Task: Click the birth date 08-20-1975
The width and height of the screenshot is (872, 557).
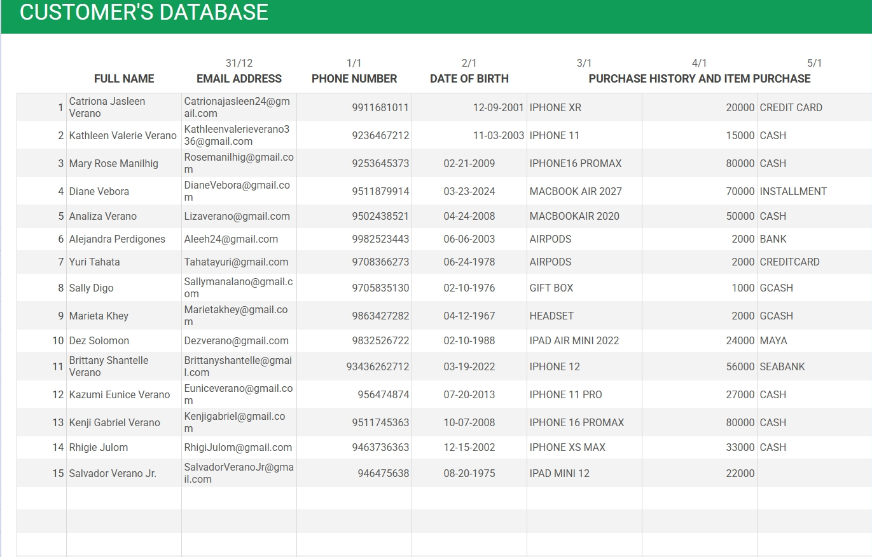Action: click(x=469, y=473)
